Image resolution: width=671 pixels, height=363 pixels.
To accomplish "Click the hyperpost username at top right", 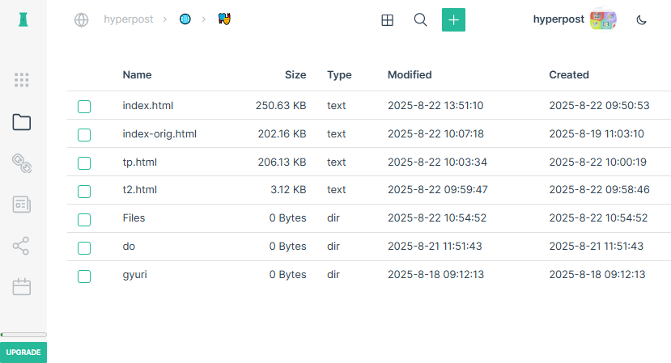I will point(558,19).
